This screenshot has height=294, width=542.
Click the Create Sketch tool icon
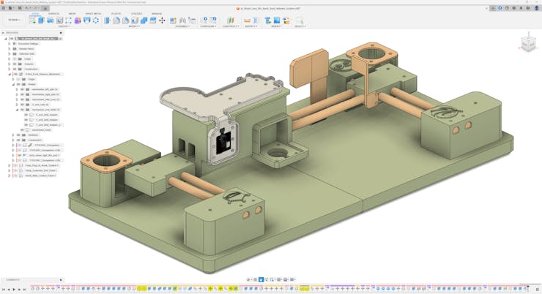[x=32, y=20]
